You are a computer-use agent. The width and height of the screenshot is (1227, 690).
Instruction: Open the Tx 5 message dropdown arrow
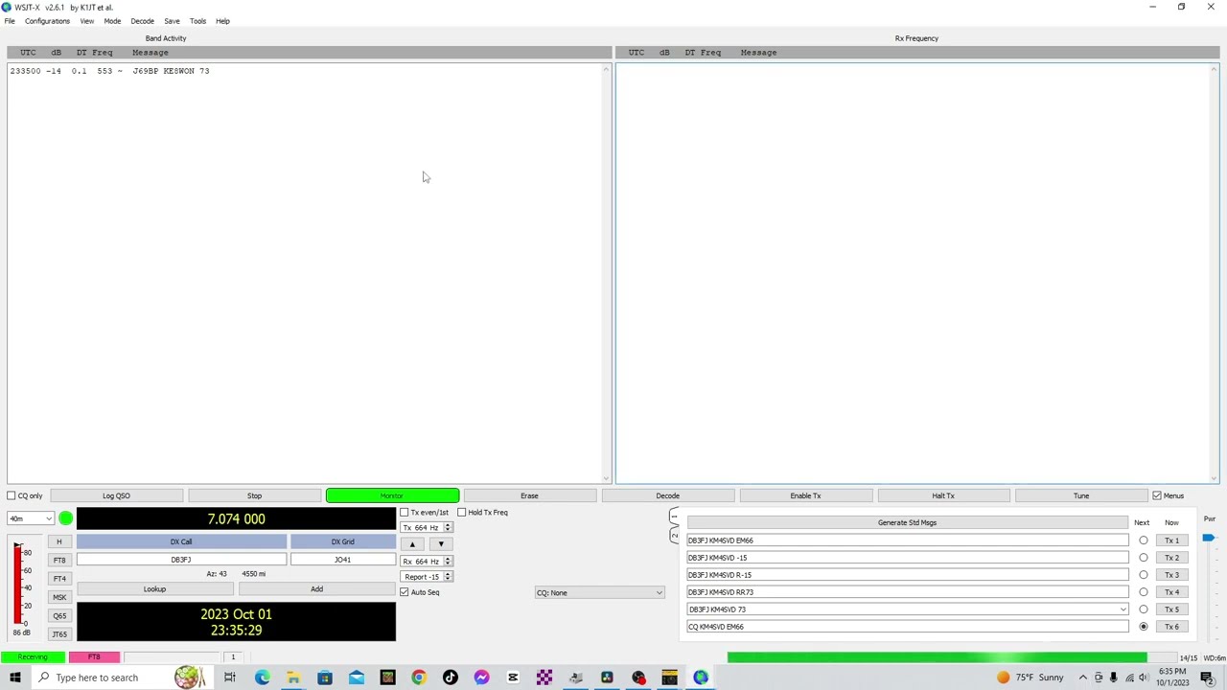(x=1123, y=609)
